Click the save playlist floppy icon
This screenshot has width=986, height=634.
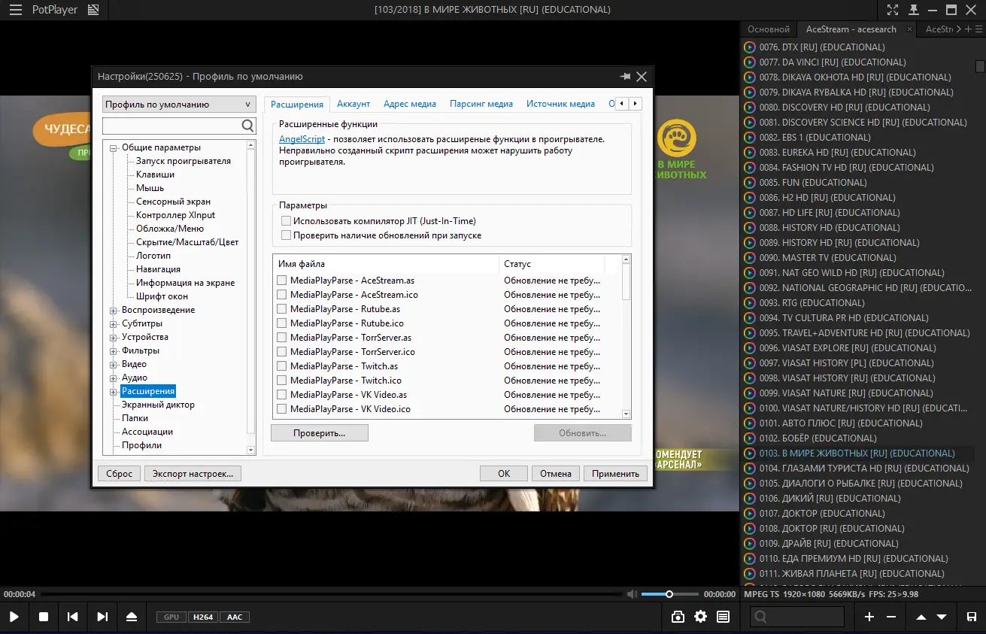[971, 617]
